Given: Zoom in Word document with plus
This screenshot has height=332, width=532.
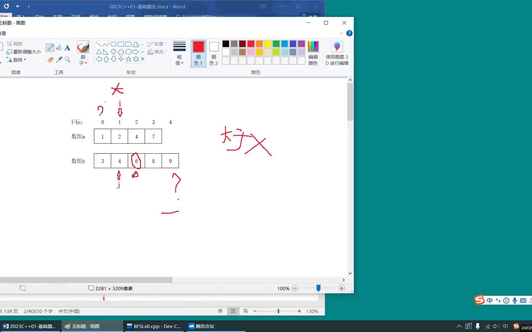Looking at the screenshot, I should [299, 311].
